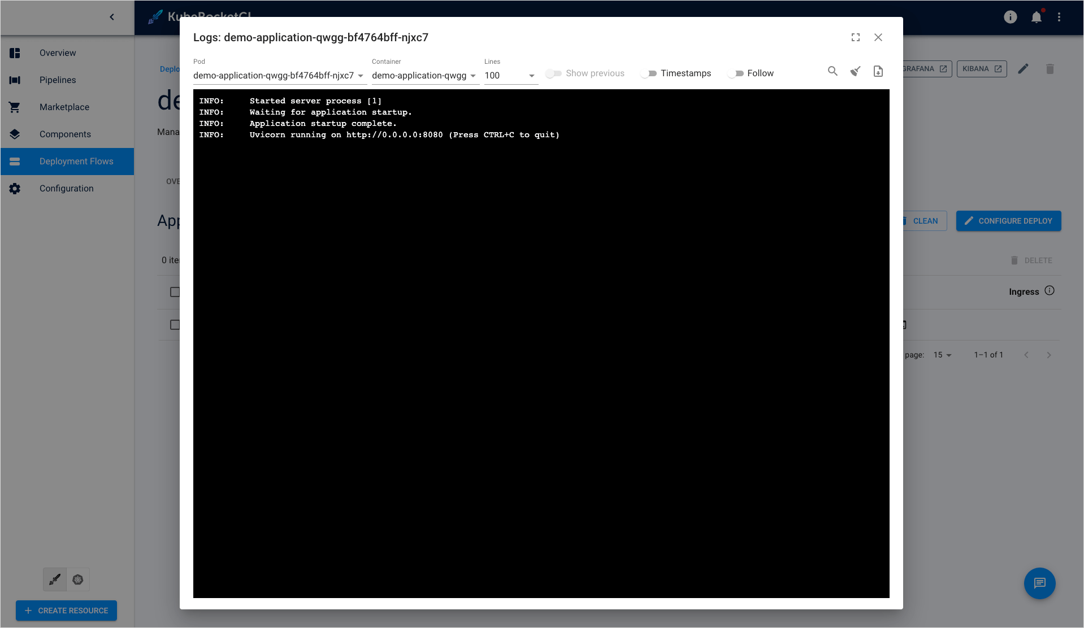The image size is (1084, 628).
Task: Open Marketplace from the sidebar
Action: [64, 107]
